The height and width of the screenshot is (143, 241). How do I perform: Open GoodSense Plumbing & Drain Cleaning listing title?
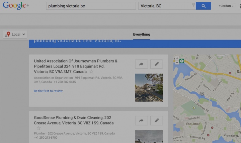tap(74, 120)
